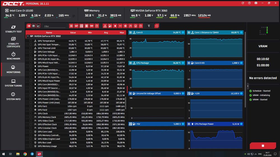The image size is (280, 157).
Task: Reset min/max sensor values
Action: pos(157,26)
